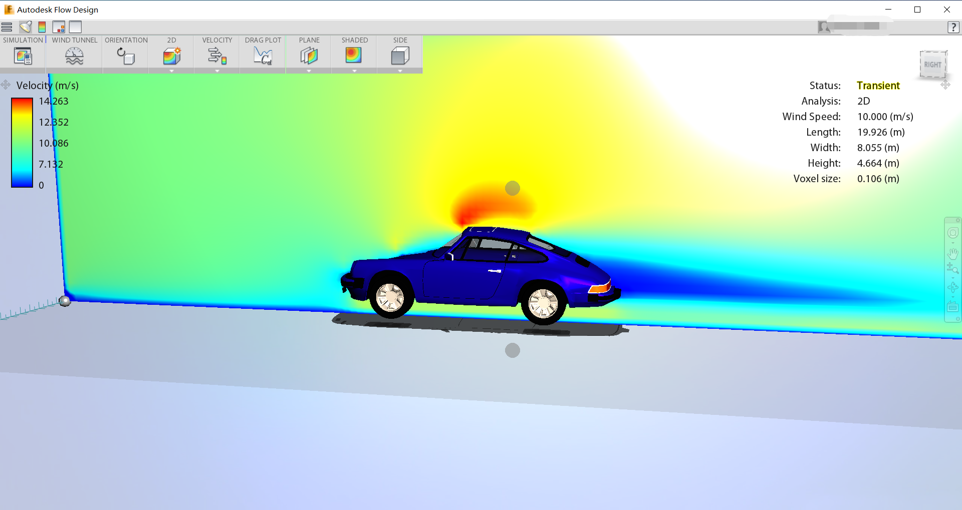962x510 pixels.
Task: Open the Wind Tunnel settings
Action: (74, 56)
